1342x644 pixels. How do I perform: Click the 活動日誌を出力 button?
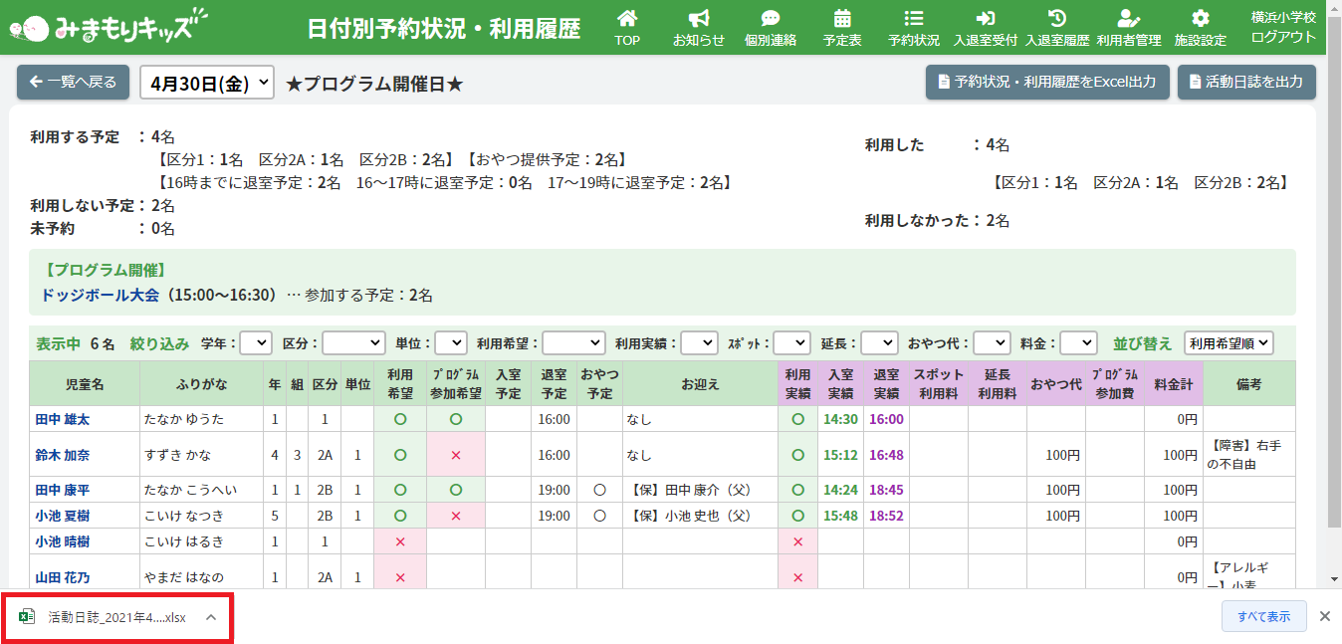coord(1246,83)
